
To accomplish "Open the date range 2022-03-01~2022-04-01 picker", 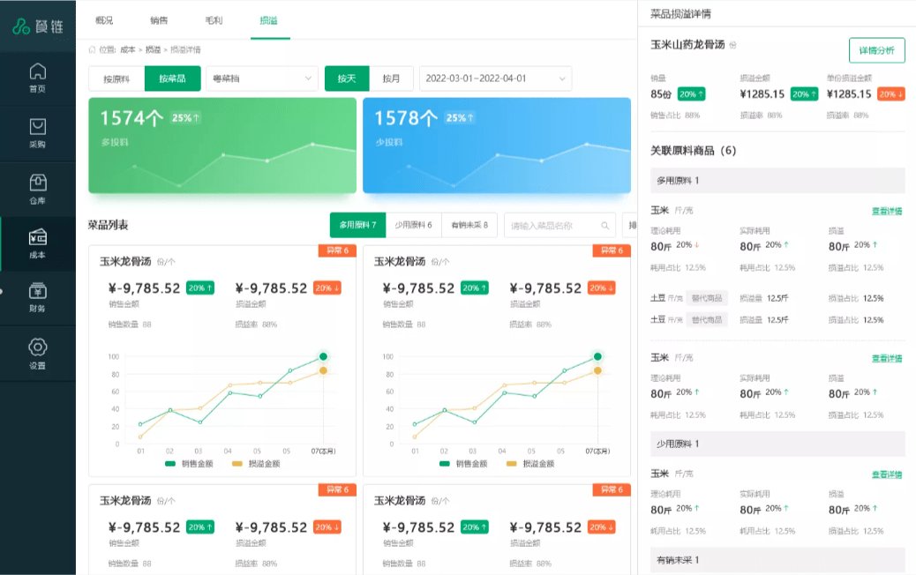I will pyautogui.click(x=494, y=78).
